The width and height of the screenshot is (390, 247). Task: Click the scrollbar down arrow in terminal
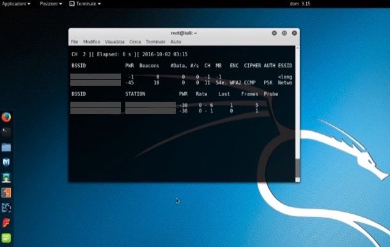pyautogui.click(x=297, y=180)
